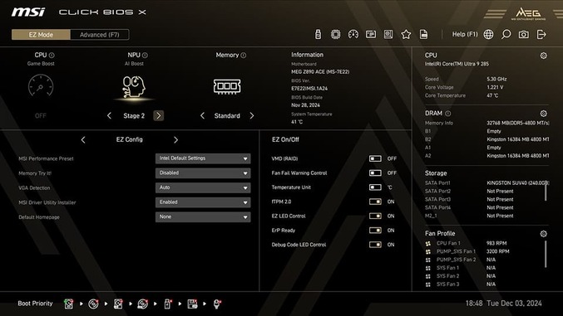This screenshot has width=563, height=316.
Task: Toggle fTPM 2.0 switch
Action: coord(375,202)
